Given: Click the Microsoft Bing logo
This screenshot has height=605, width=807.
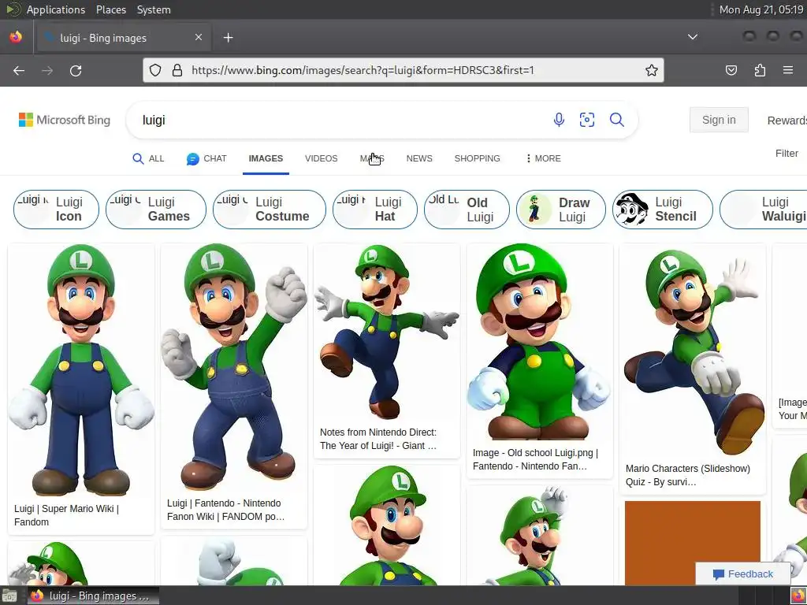Looking at the screenshot, I should tap(65, 120).
